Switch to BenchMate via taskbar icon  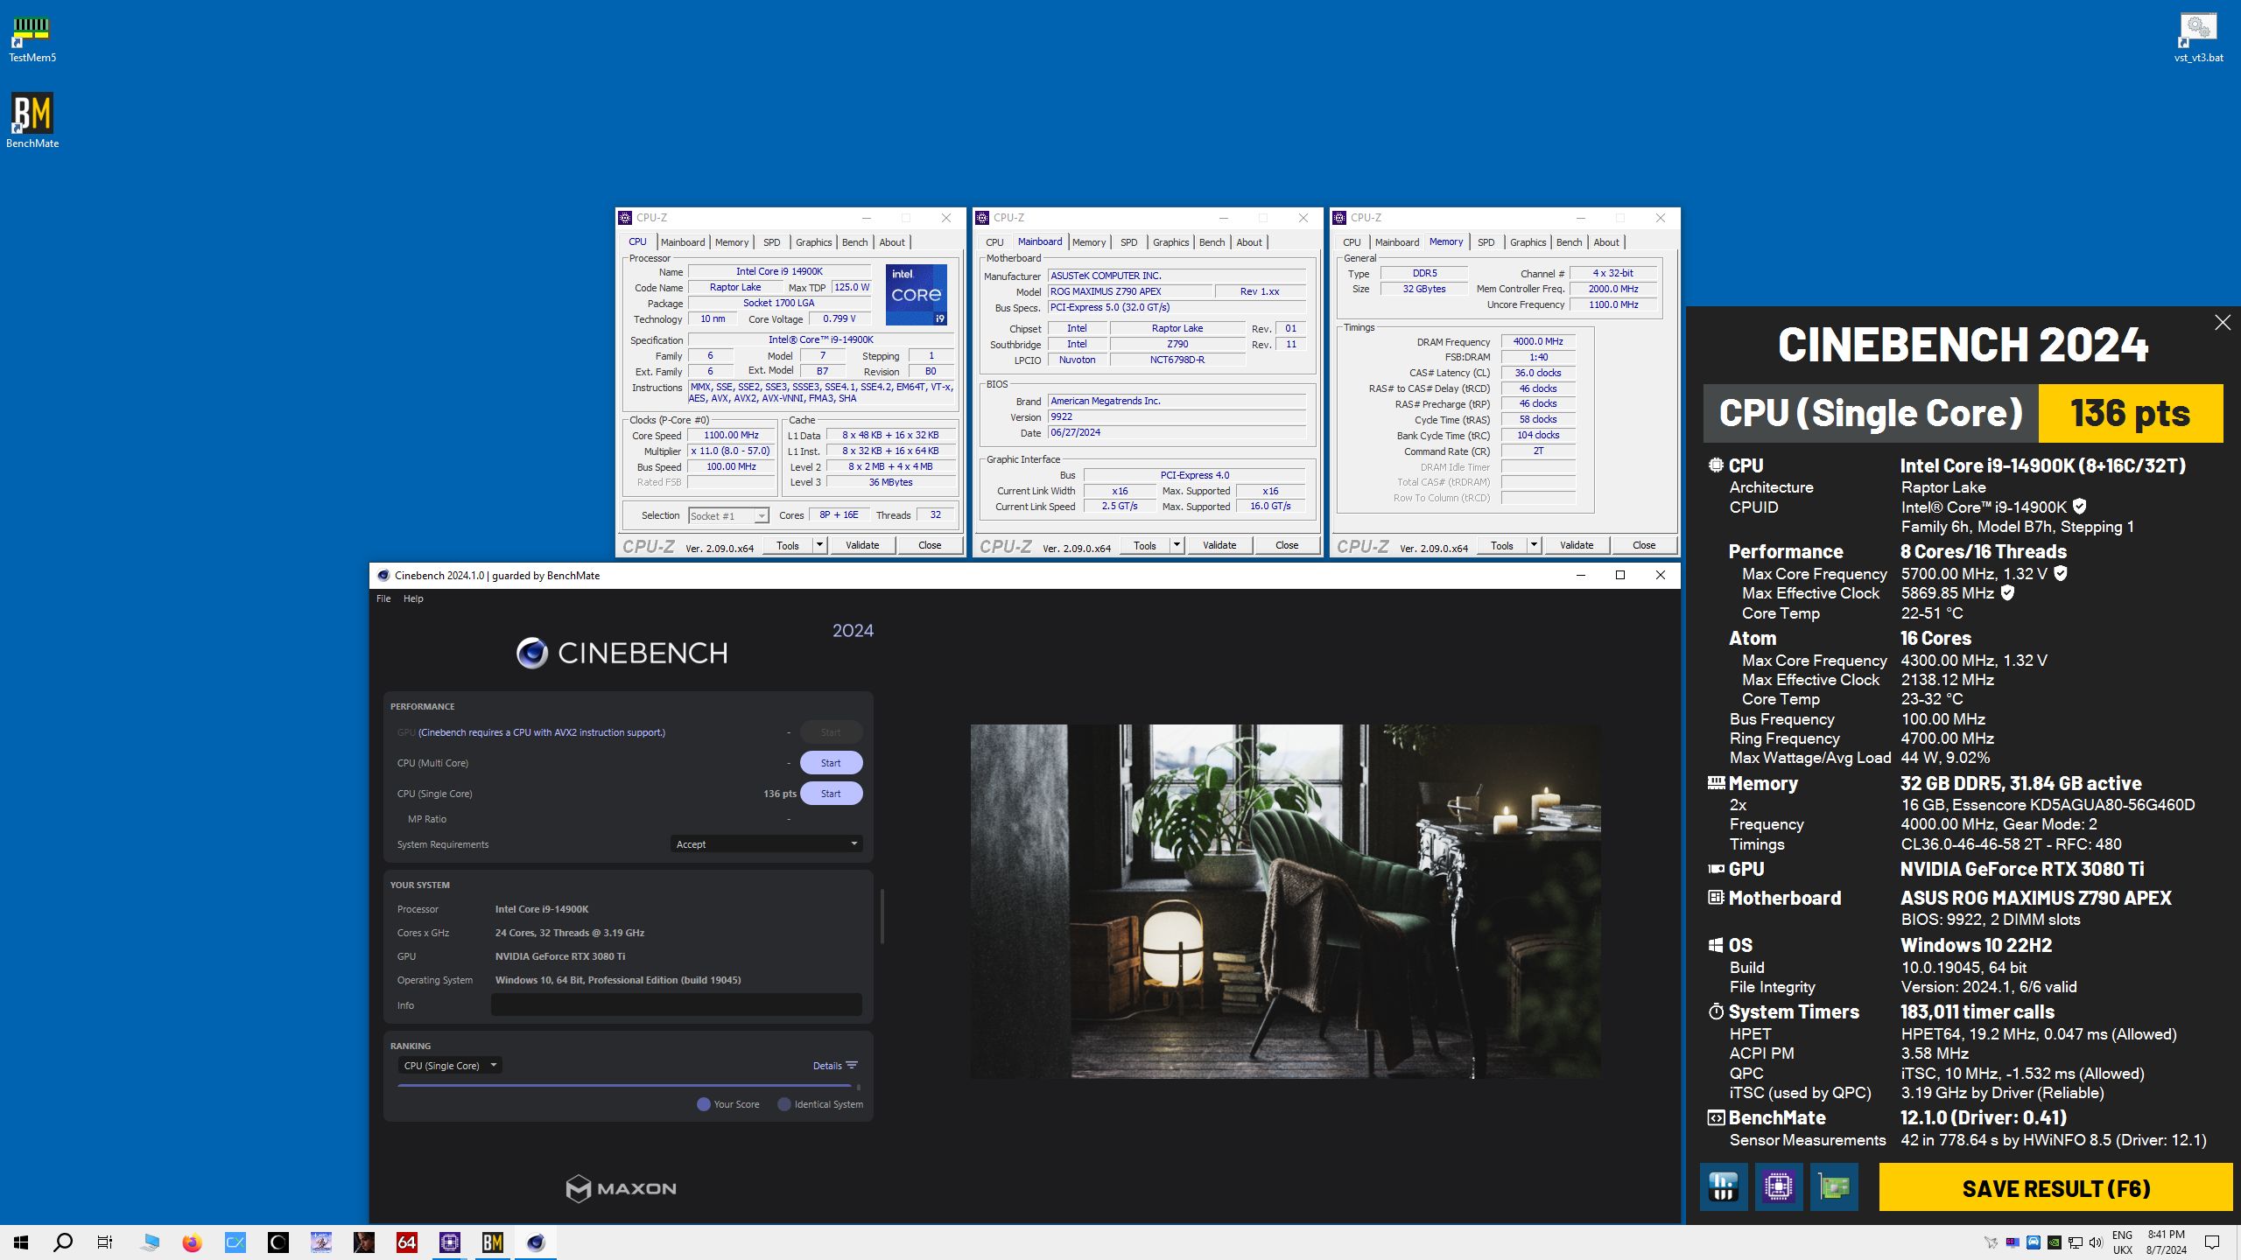493,1242
